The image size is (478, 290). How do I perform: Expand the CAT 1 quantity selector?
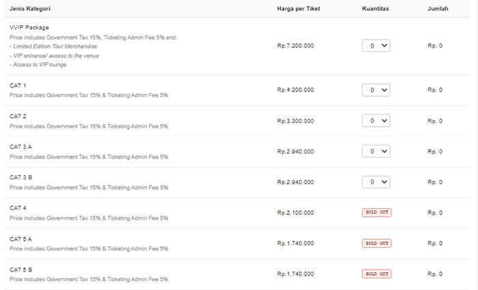tap(376, 90)
